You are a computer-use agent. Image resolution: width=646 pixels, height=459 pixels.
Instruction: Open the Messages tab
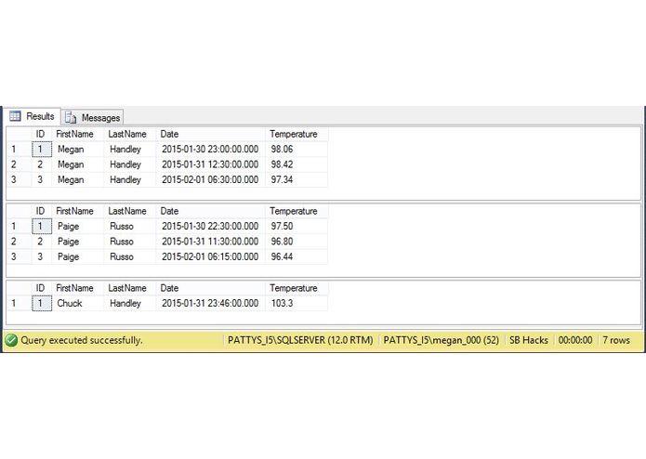pos(93,118)
